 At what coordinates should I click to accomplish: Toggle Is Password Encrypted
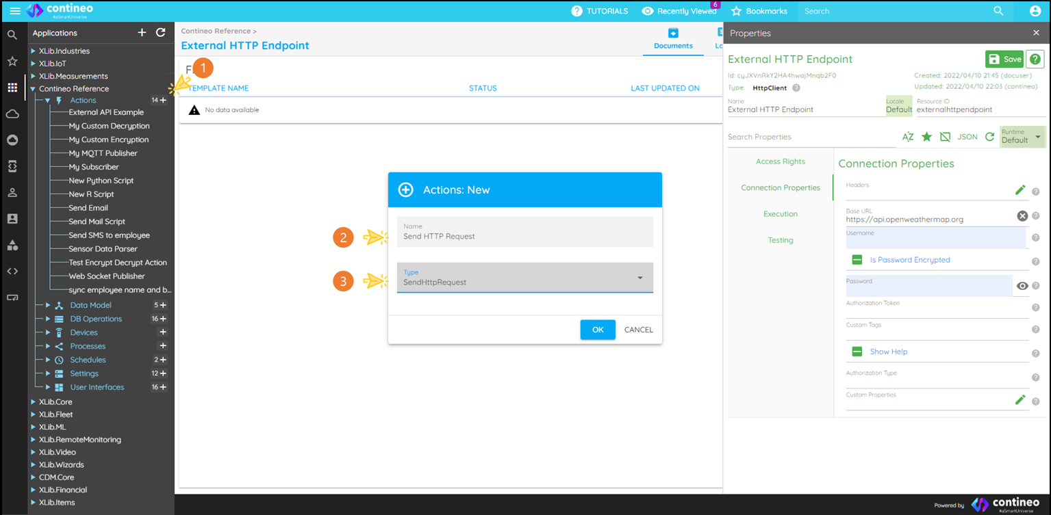pyautogui.click(x=857, y=260)
